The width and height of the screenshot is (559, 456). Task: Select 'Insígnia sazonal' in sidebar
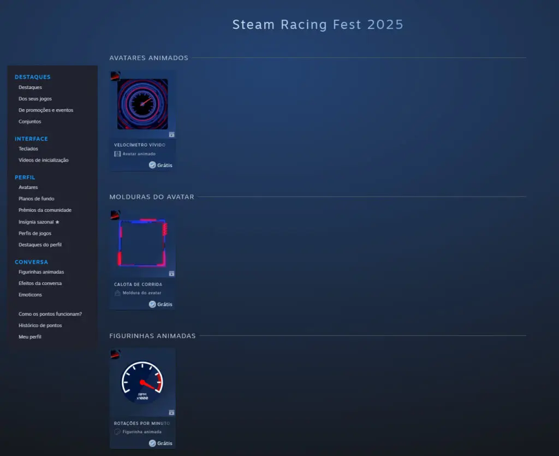pos(36,222)
